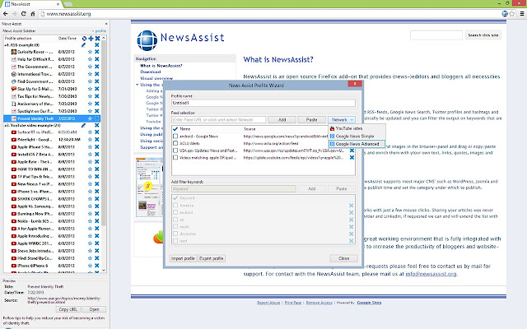Check the apple keyword checkbox

pyautogui.click(x=175, y=227)
